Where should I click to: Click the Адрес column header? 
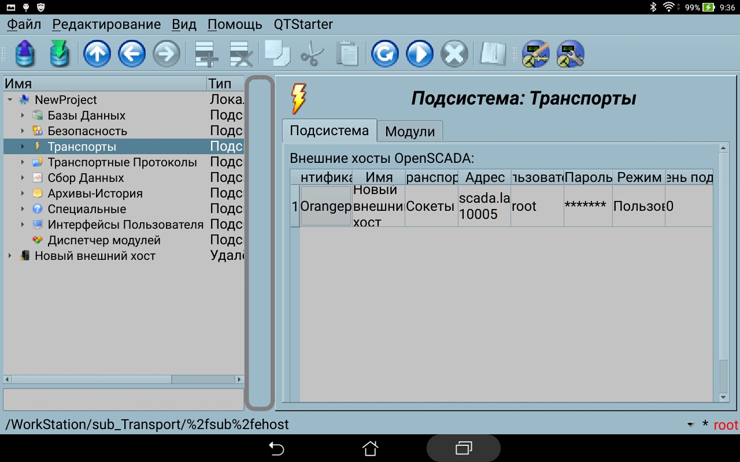484,177
